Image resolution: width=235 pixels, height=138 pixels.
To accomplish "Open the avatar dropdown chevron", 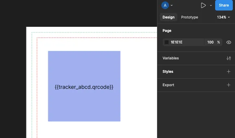I will pyautogui.click(x=171, y=5).
